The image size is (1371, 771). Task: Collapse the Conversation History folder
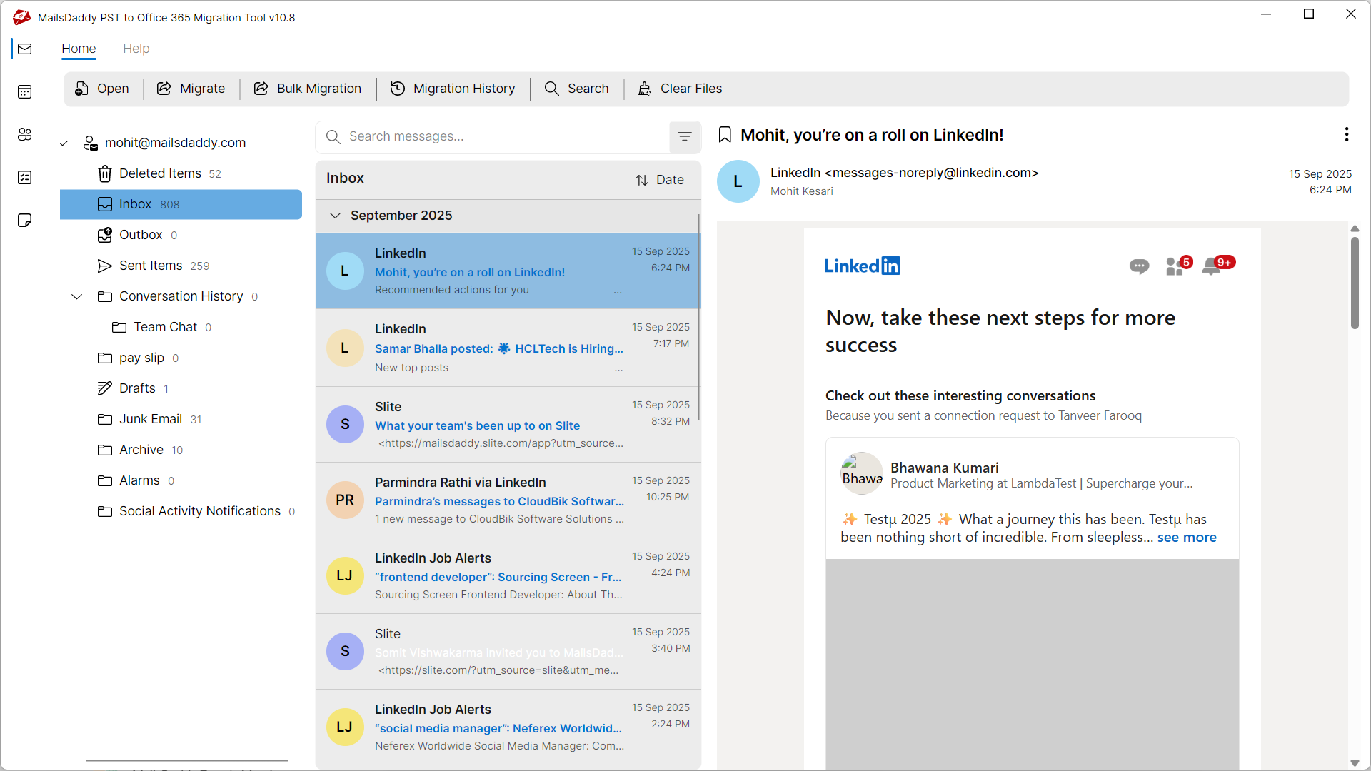click(x=77, y=296)
